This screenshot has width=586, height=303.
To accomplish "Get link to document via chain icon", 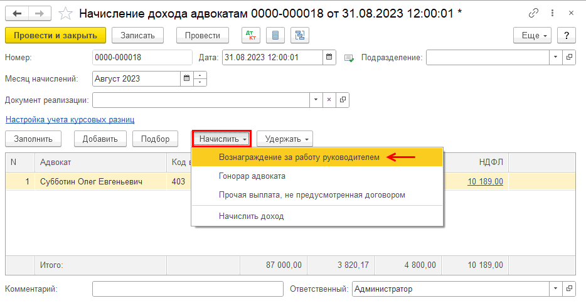I will tap(533, 13).
